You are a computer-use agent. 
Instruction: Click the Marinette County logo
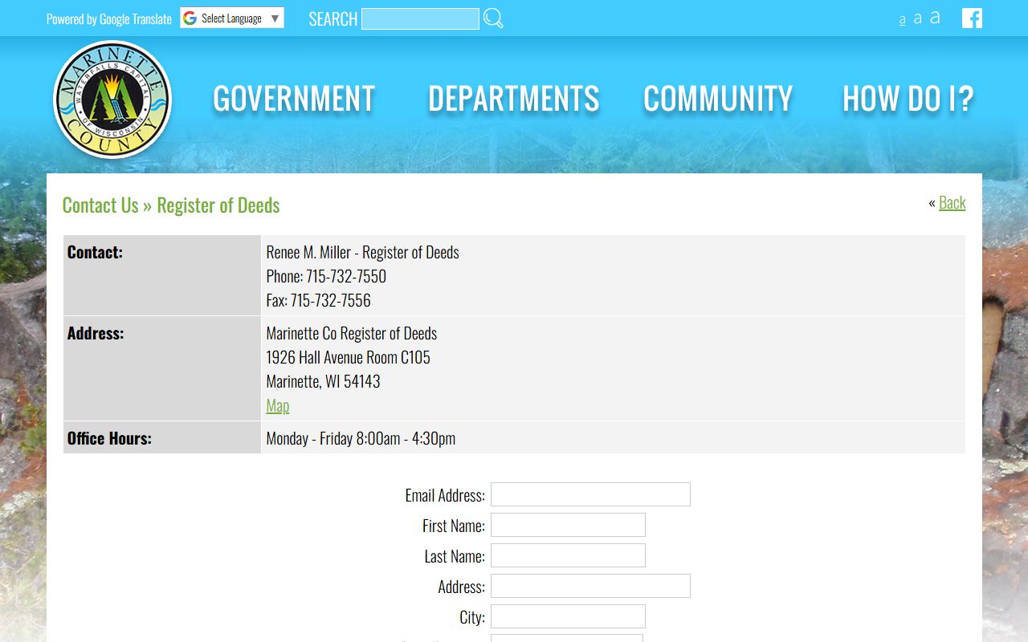[x=112, y=100]
